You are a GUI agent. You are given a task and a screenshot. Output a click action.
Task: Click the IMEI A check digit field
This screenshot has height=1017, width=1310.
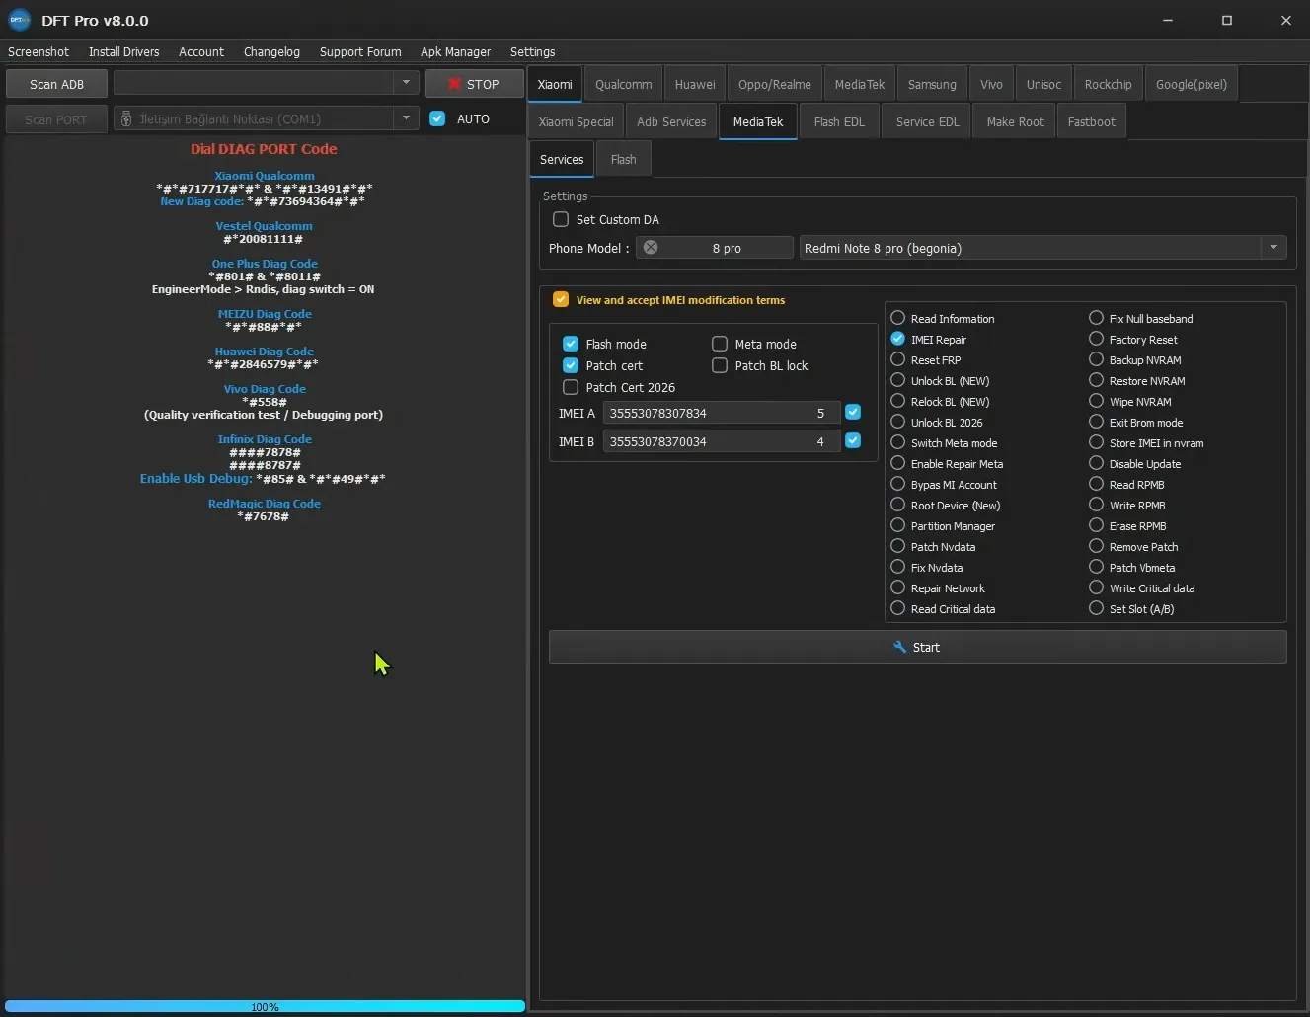(821, 413)
